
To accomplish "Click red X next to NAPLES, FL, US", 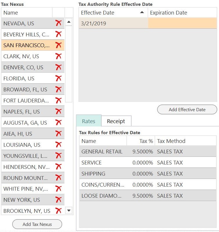I will coord(58,111).
